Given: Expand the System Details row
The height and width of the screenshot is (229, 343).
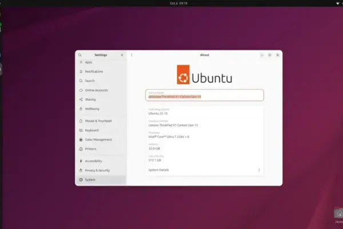Looking at the screenshot, I should coord(205,170).
